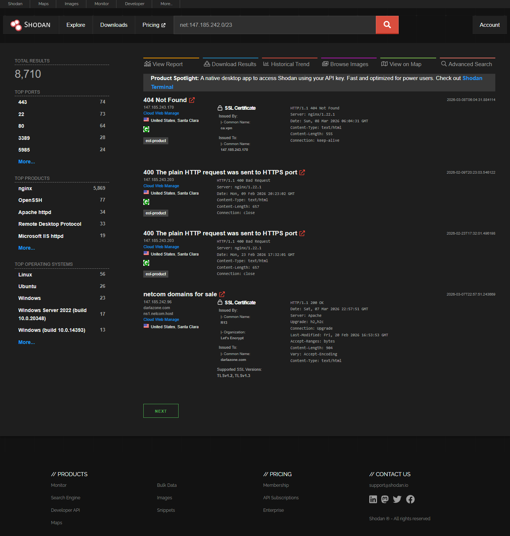510x536 pixels.
Task: Click the green favicon under 147.185.243.170
Action: [x=146, y=129]
